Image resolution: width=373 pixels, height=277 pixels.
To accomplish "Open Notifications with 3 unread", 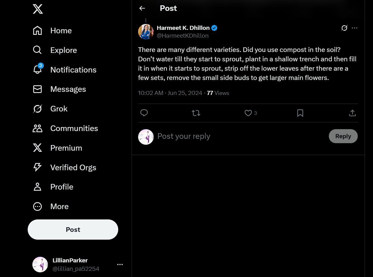I will (x=64, y=70).
